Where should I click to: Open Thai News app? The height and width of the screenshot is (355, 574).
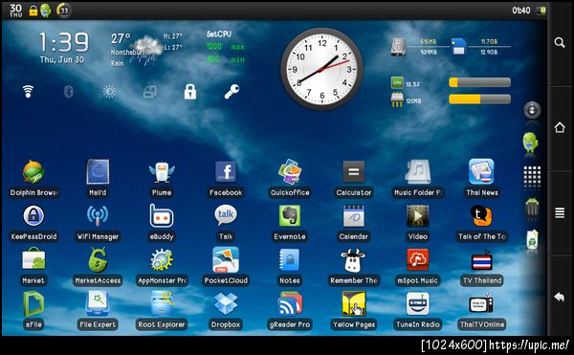tap(481, 172)
